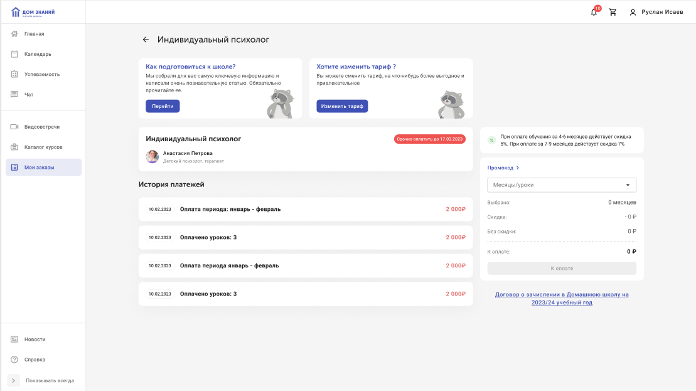Select payment row Оплата периода январь - февраль without colon
Screen dimensions: 696x391
(x=306, y=265)
